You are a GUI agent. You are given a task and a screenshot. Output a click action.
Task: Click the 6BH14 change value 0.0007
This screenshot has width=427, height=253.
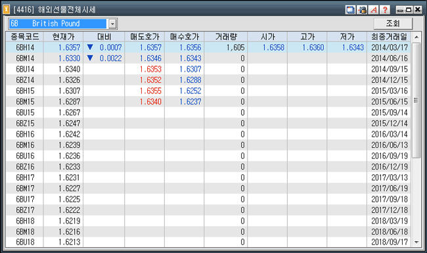110,47
